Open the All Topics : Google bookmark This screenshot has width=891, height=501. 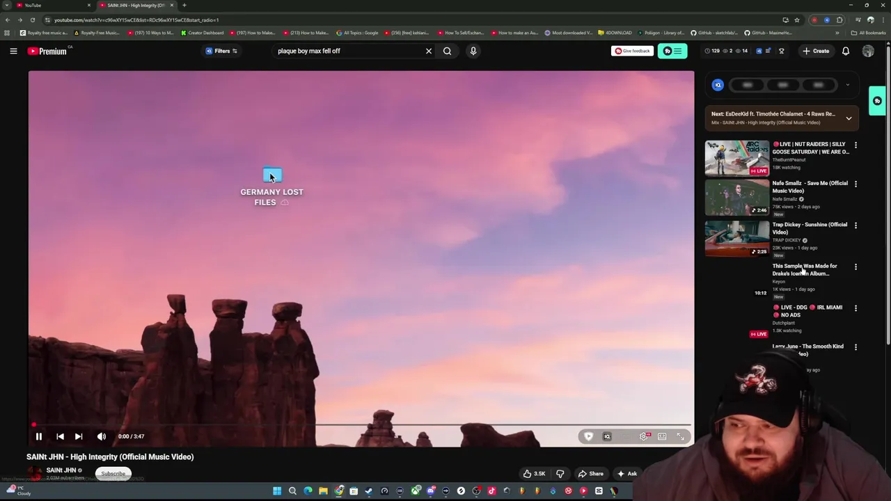click(357, 33)
